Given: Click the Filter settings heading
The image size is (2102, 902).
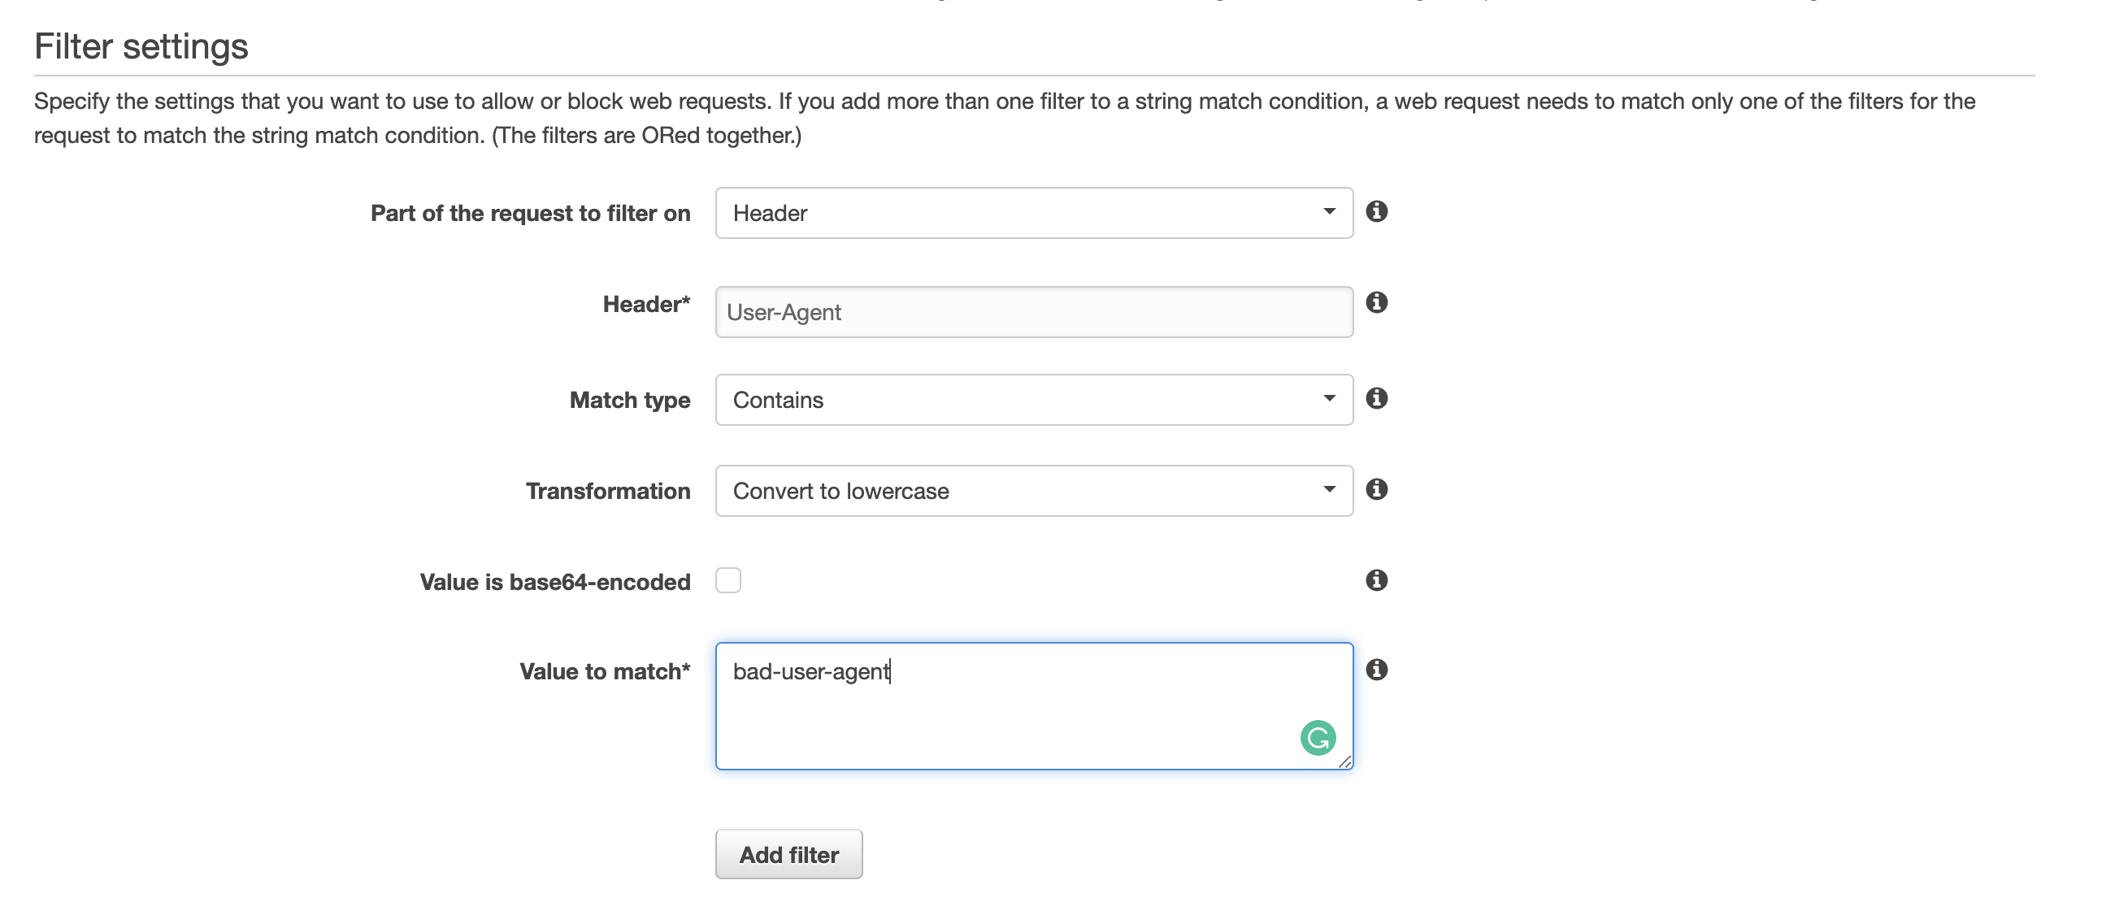Looking at the screenshot, I should tap(141, 46).
